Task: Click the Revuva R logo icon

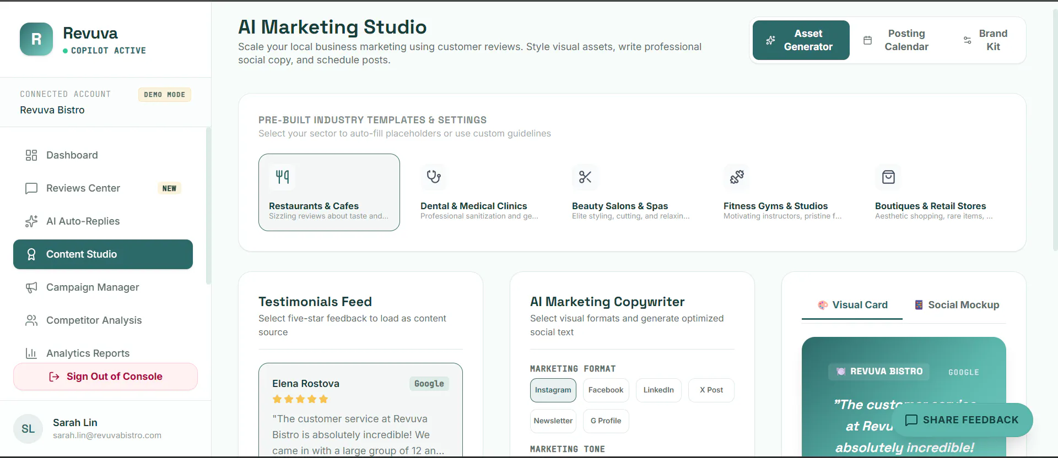Action: (36, 39)
